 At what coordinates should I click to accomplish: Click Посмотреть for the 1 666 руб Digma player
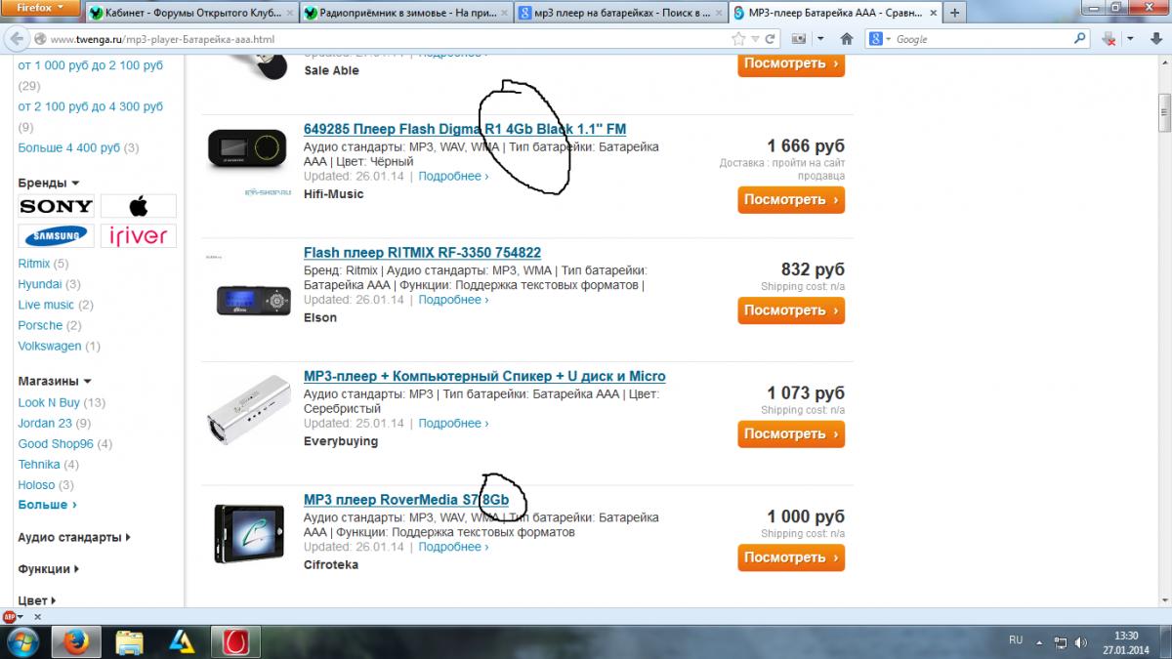point(791,200)
